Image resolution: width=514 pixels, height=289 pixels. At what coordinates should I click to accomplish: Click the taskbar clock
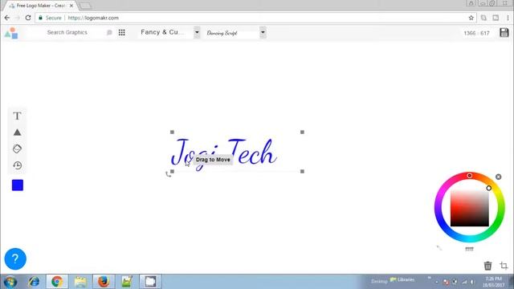point(494,282)
